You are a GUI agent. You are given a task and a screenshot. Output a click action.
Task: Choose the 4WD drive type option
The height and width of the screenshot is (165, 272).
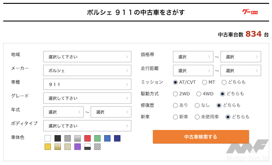coord(199,94)
